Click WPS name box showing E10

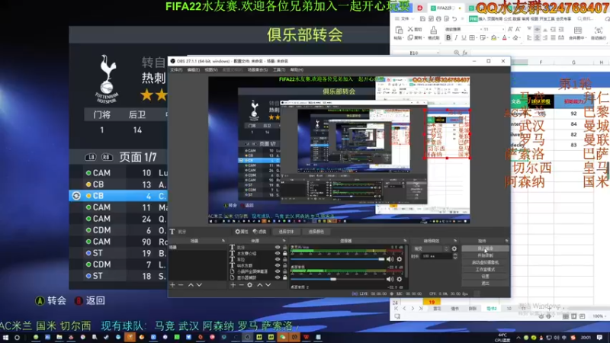[x=416, y=53]
